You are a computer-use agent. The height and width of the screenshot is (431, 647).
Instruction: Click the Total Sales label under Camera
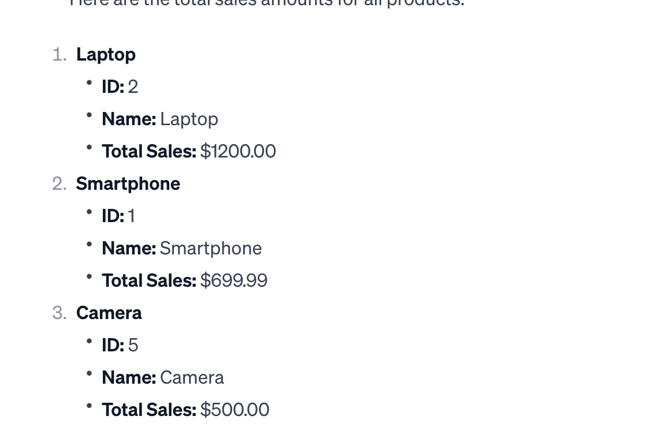click(x=148, y=410)
